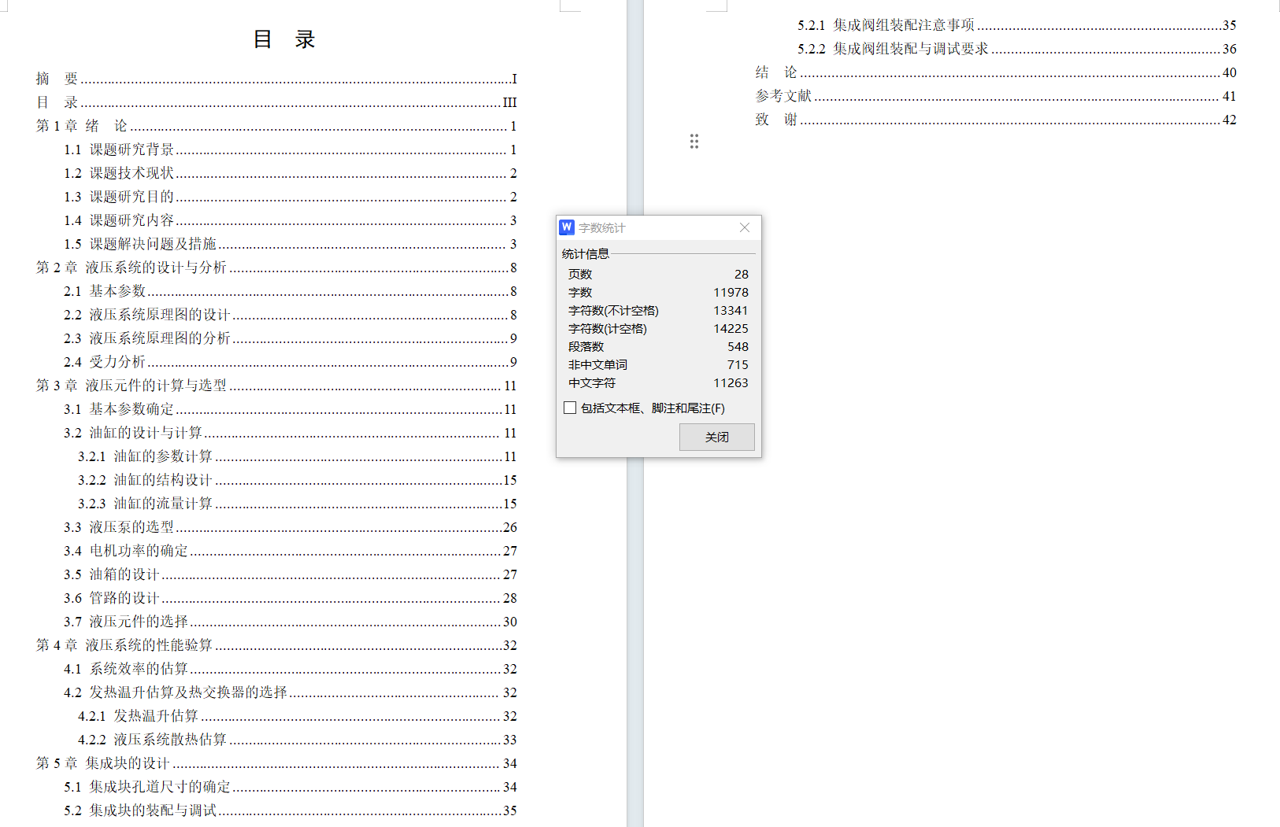The height and width of the screenshot is (827, 1280).
Task: Go to 5.2 集成块的装配与调试
Action: tap(290, 810)
